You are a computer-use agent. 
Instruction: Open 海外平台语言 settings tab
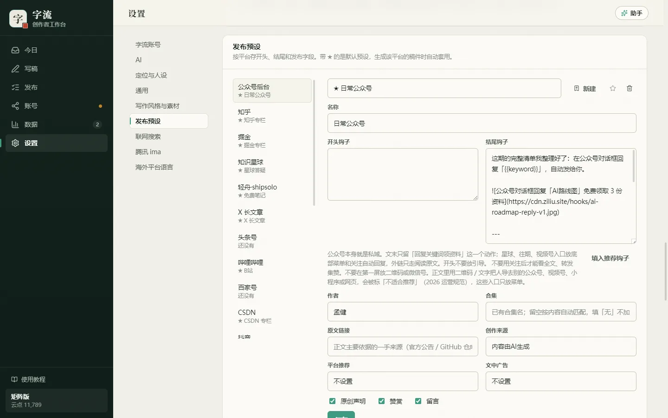[169, 167]
